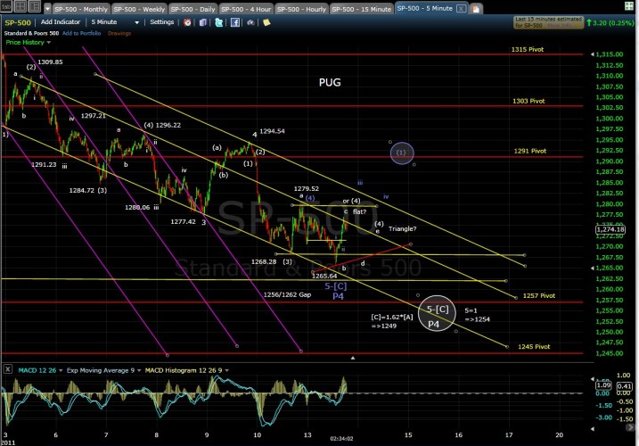
Task: Open the SP-500 - Daily tab
Action: [193, 9]
